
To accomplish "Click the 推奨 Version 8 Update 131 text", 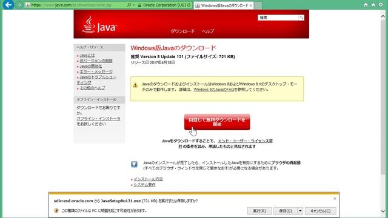I will 157,56.
